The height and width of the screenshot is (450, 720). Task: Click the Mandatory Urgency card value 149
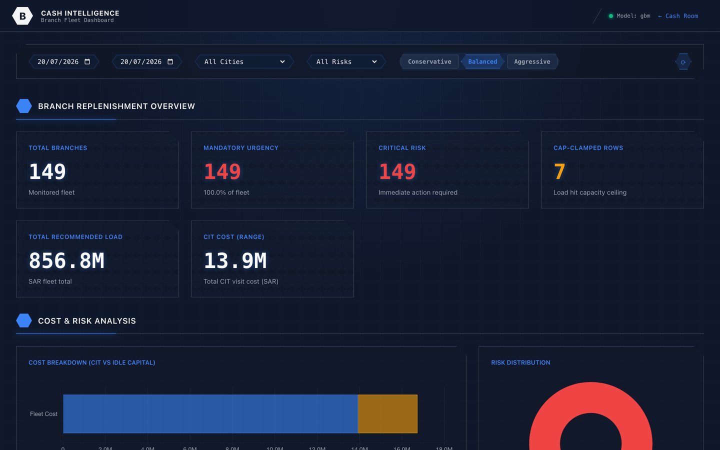pyautogui.click(x=222, y=171)
